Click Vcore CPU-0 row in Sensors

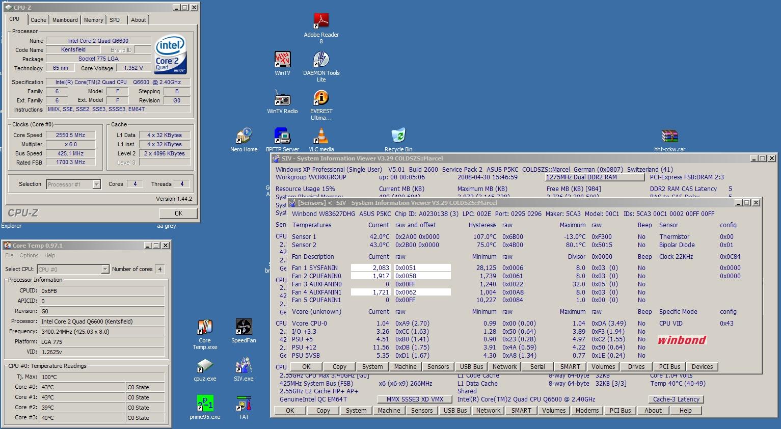[513, 323]
